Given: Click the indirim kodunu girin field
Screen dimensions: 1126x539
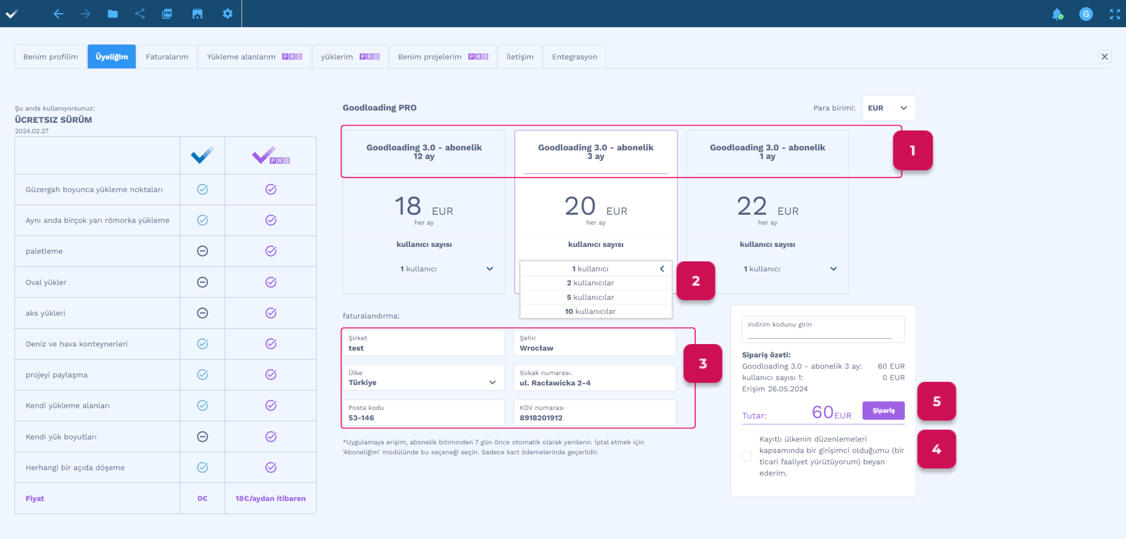Looking at the screenshot, I should pyautogui.click(x=820, y=332).
